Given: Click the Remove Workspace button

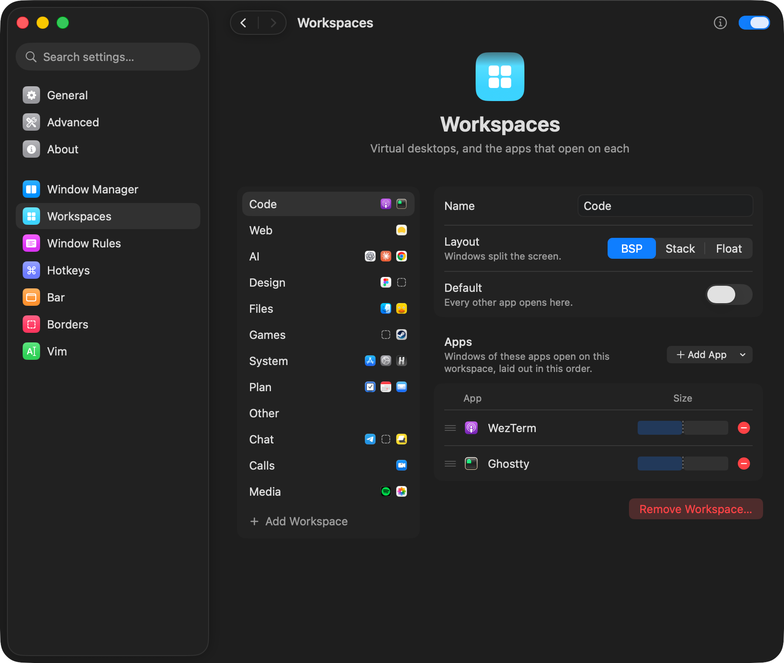Looking at the screenshot, I should click(696, 509).
